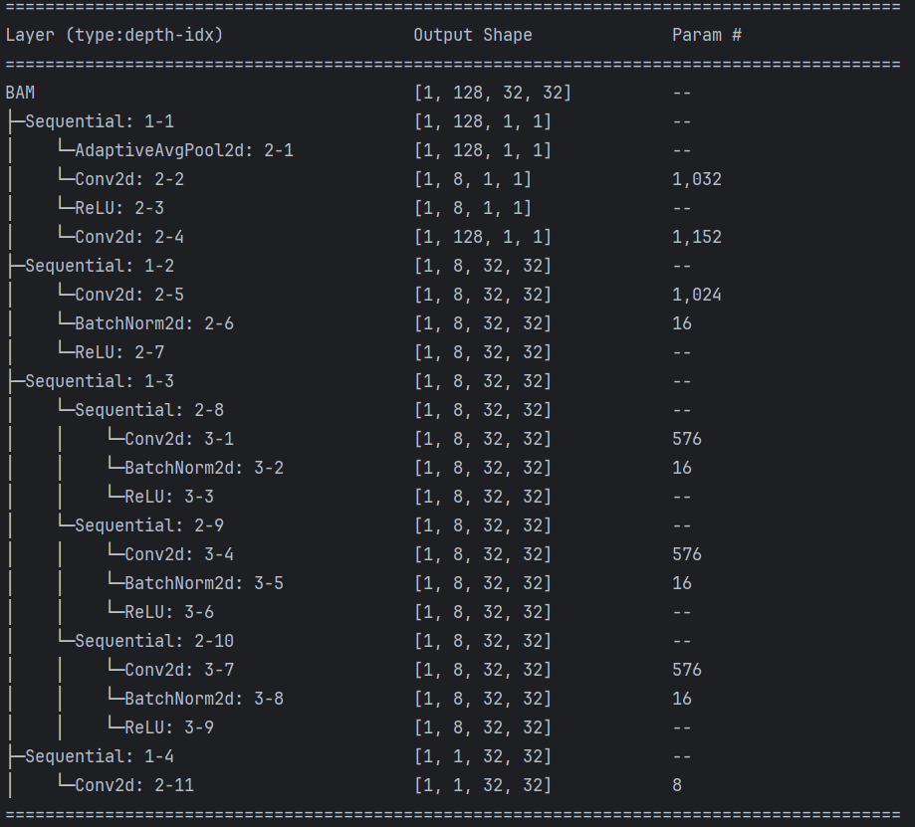Click the "Conv2d: 3-7" layer name

(x=179, y=670)
